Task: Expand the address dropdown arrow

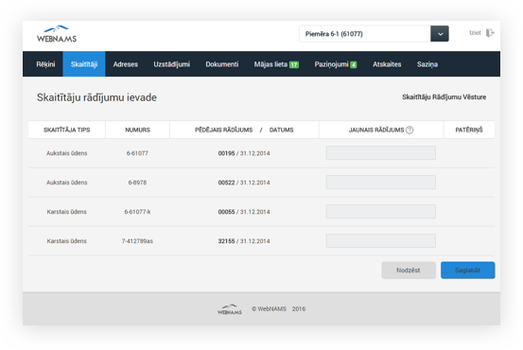Action: pos(440,34)
